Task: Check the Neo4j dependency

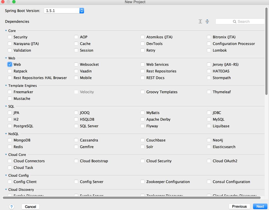Action: 209,140
